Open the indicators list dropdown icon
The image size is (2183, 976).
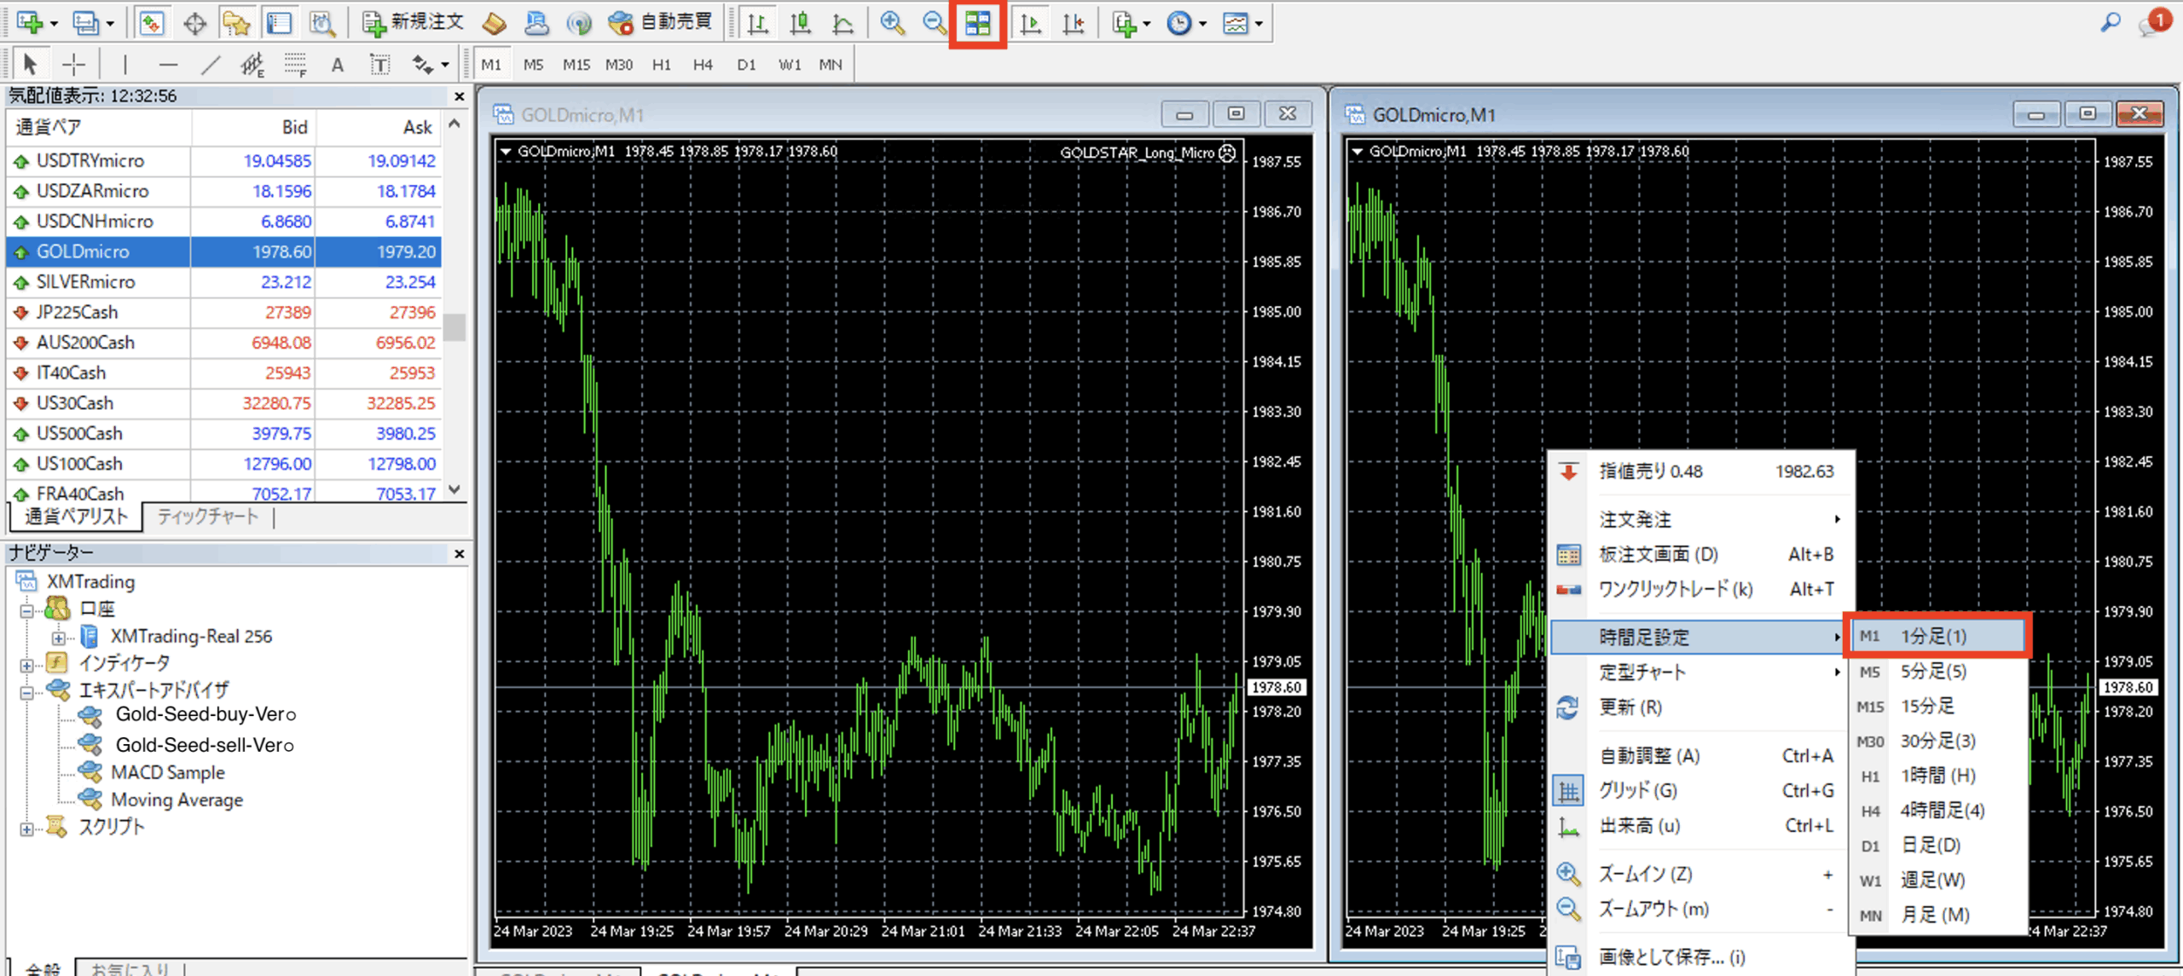1131,23
